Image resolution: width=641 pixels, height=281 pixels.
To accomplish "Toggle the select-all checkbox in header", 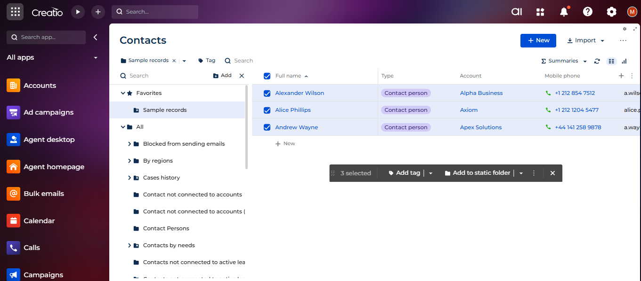I will (x=267, y=76).
